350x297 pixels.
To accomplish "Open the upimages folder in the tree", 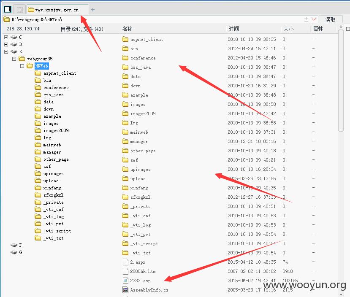I will click(53, 174).
